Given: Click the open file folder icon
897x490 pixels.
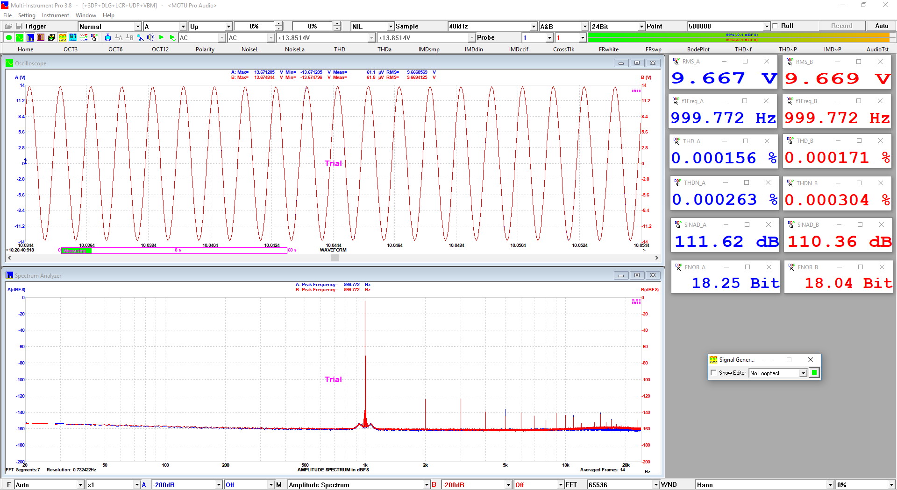Looking at the screenshot, I should point(8,26).
